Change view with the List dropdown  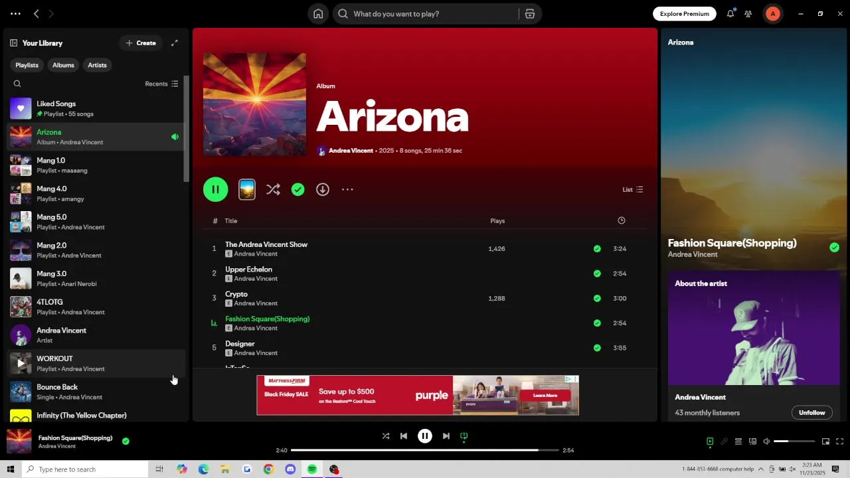(633, 189)
